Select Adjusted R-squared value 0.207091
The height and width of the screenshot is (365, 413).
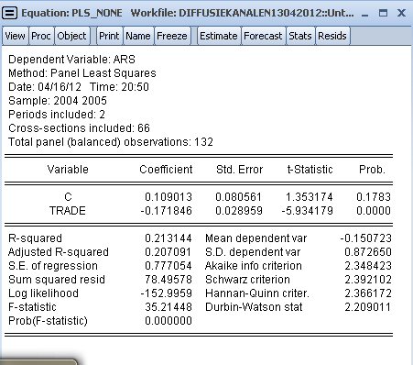click(168, 252)
